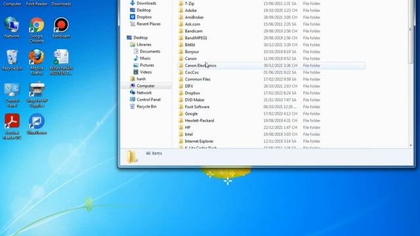Viewport: 420px width, 236px height.
Task: Select the Bonjour folder name
Action: tap(192, 52)
